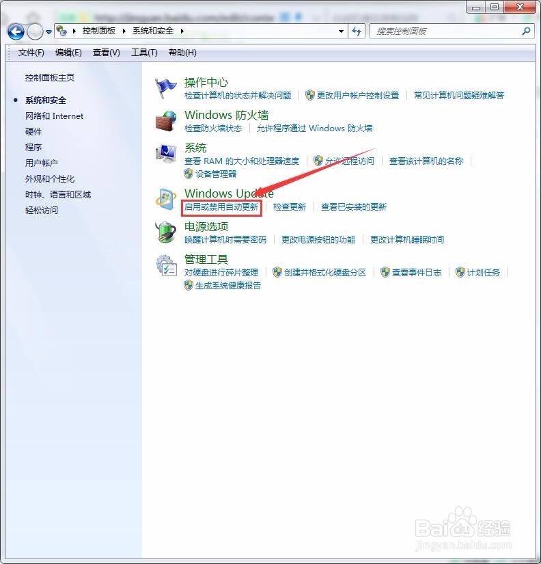Click the Control Panel icon in address bar

click(x=62, y=31)
